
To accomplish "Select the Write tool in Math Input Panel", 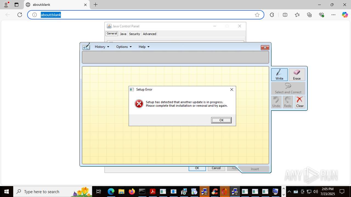I will (279, 74).
